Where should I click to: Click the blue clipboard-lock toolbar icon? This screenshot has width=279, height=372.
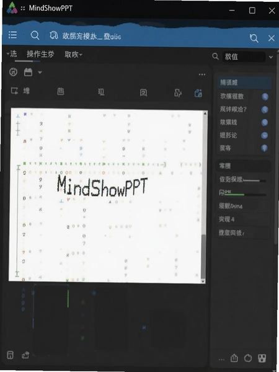click(x=198, y=93)
